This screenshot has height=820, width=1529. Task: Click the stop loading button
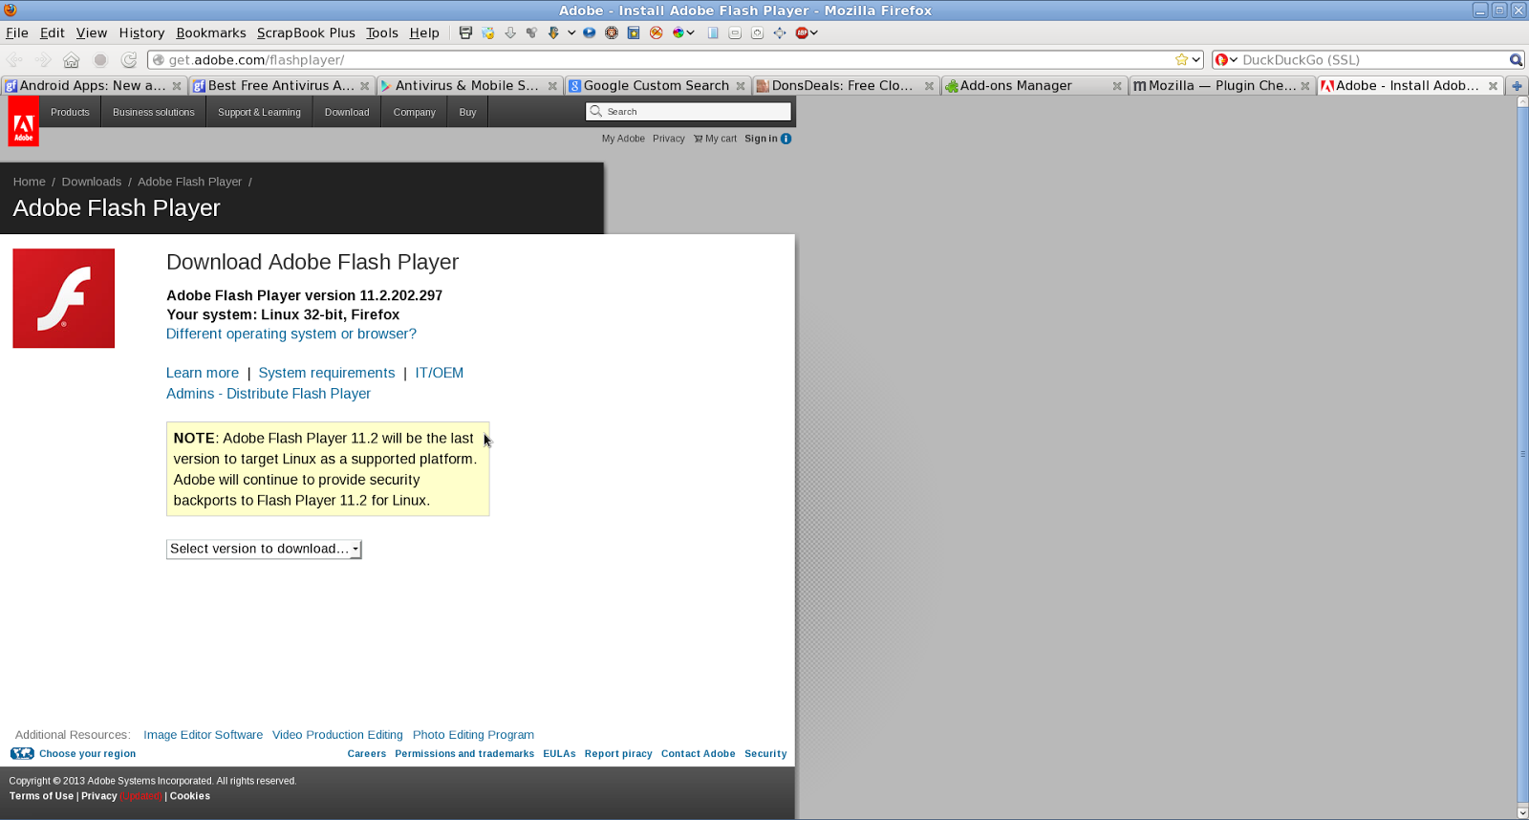pyautogui.click(x=100, y=59)
